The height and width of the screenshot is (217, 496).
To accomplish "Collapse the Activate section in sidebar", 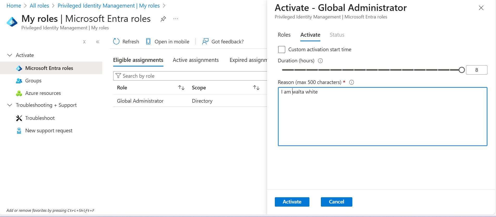I will pos(10,55).
